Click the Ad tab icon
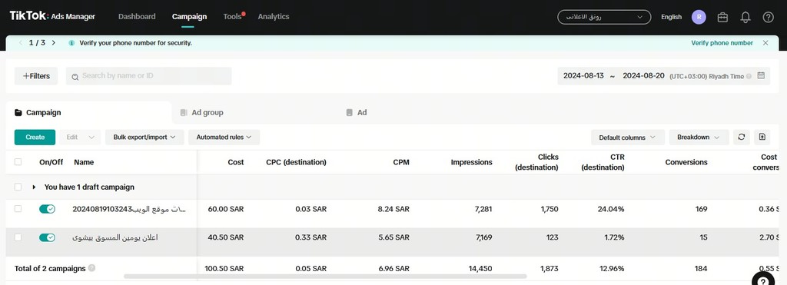Image resolution: width=787 pixels, height=285 pixels. click(350, 112)
